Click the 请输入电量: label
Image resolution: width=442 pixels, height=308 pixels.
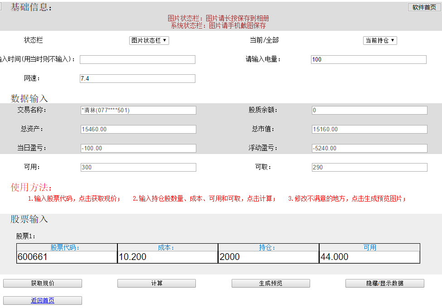click(x=263, y=59)
